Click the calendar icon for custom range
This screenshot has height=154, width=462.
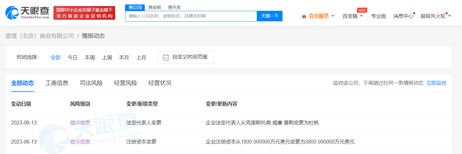pyautogui.click(x=166, y=58)
